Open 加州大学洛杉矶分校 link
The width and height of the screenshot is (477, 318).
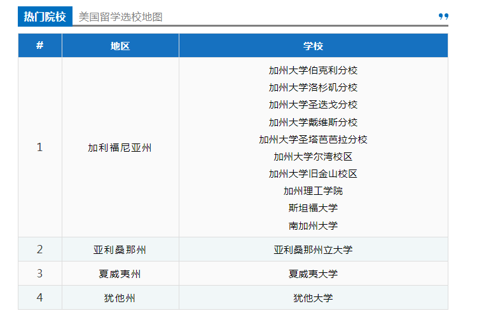(x=313, y=88)
